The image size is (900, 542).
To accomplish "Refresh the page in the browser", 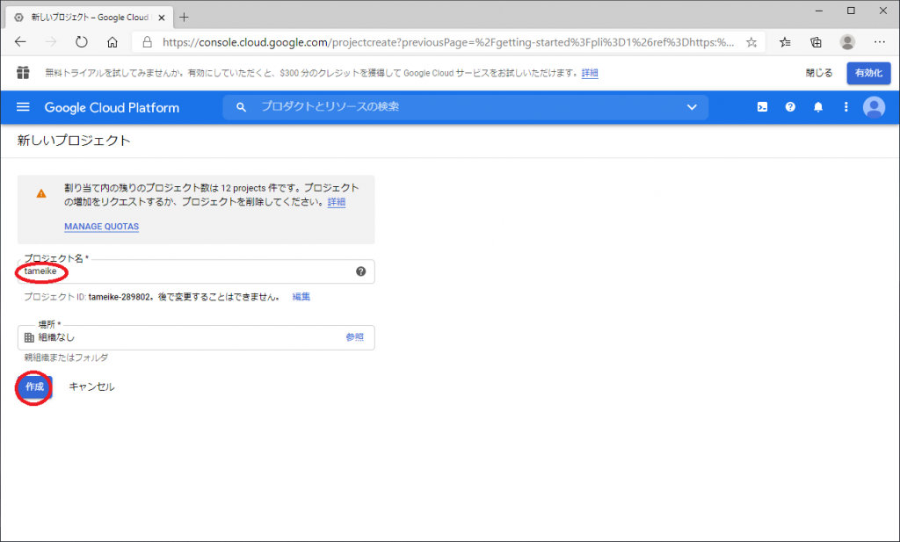I will (x=81, y=41).
